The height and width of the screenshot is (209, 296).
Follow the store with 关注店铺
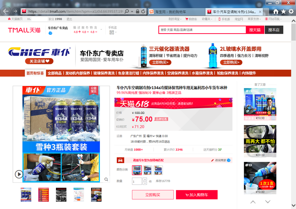click(39, 61)
